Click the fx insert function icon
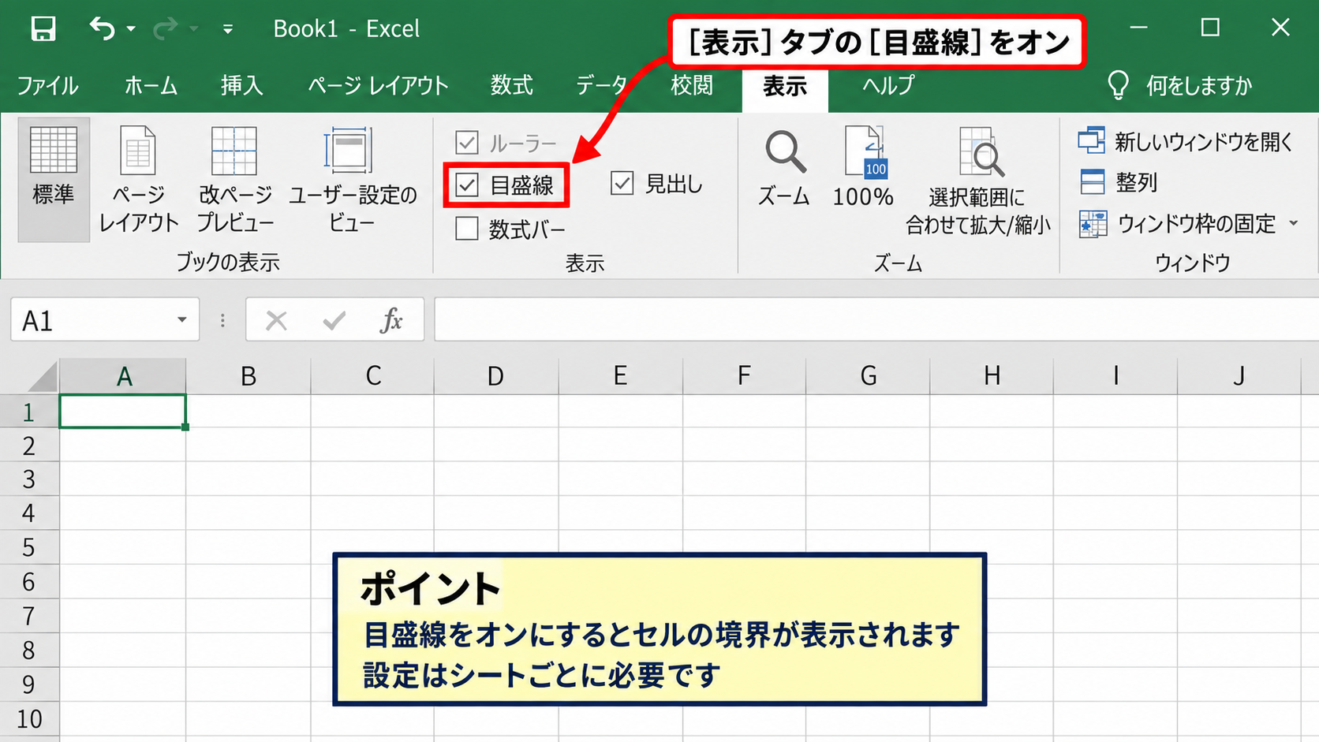 pos(391,320)
